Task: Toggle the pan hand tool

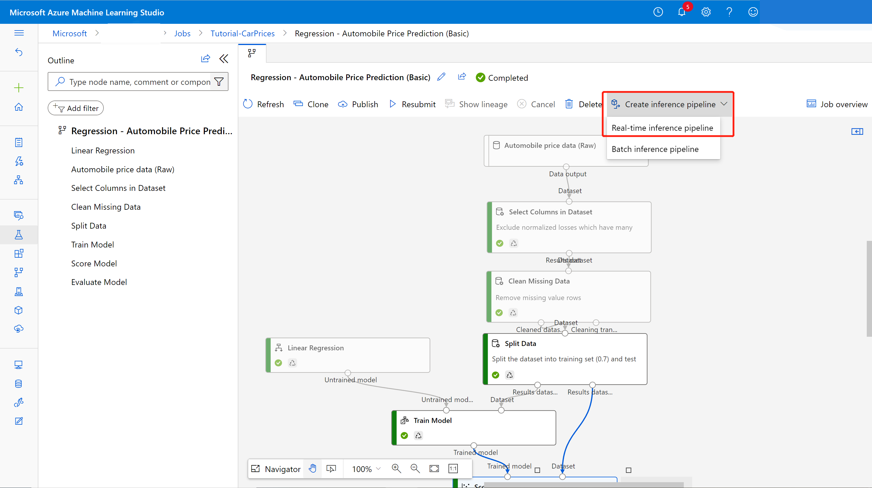Action: [x=312, y=468]
